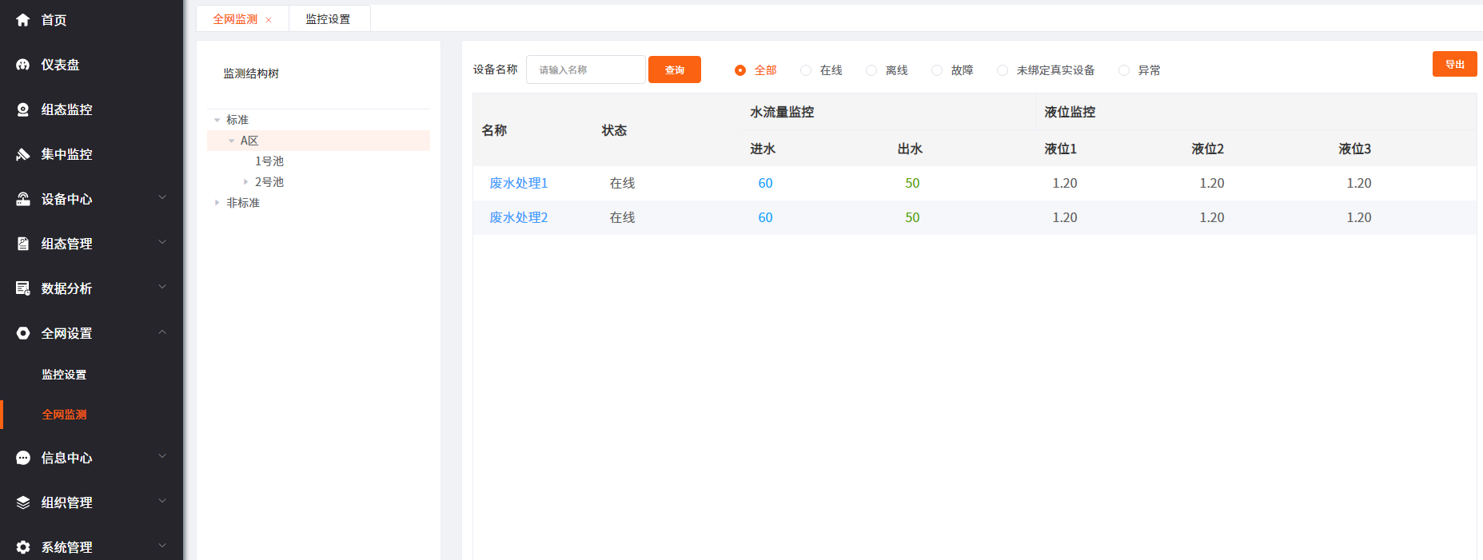Viewport: 1483px width, 560px height.
Task: Expand the 非标准 tree node
Action: click(x=217, y=203)
